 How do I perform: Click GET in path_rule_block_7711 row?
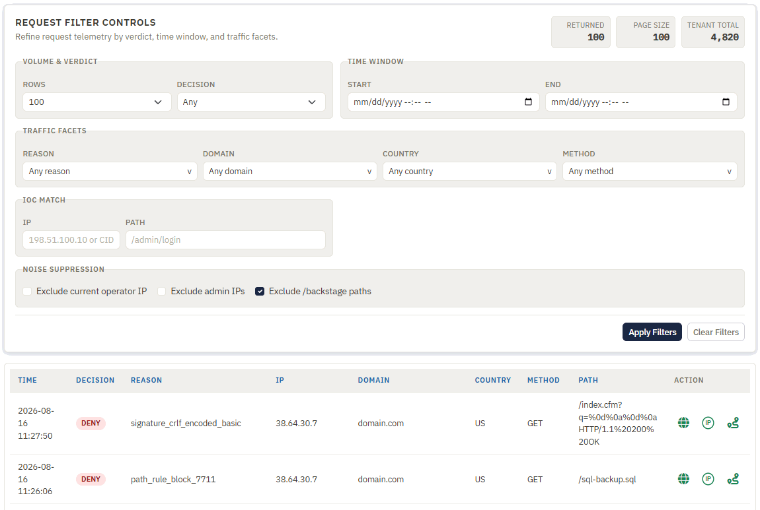pyautogui.click(x=535, y=480)
